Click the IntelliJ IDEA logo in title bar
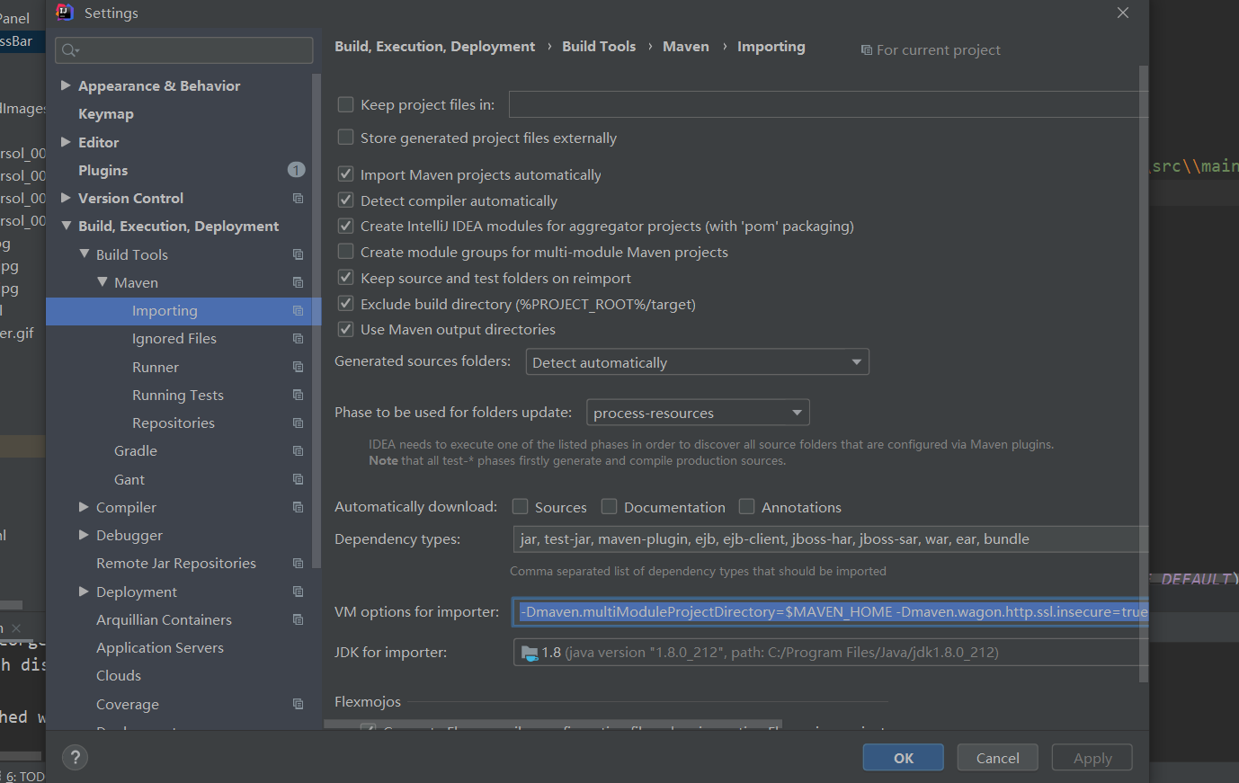 click(65, 13)
